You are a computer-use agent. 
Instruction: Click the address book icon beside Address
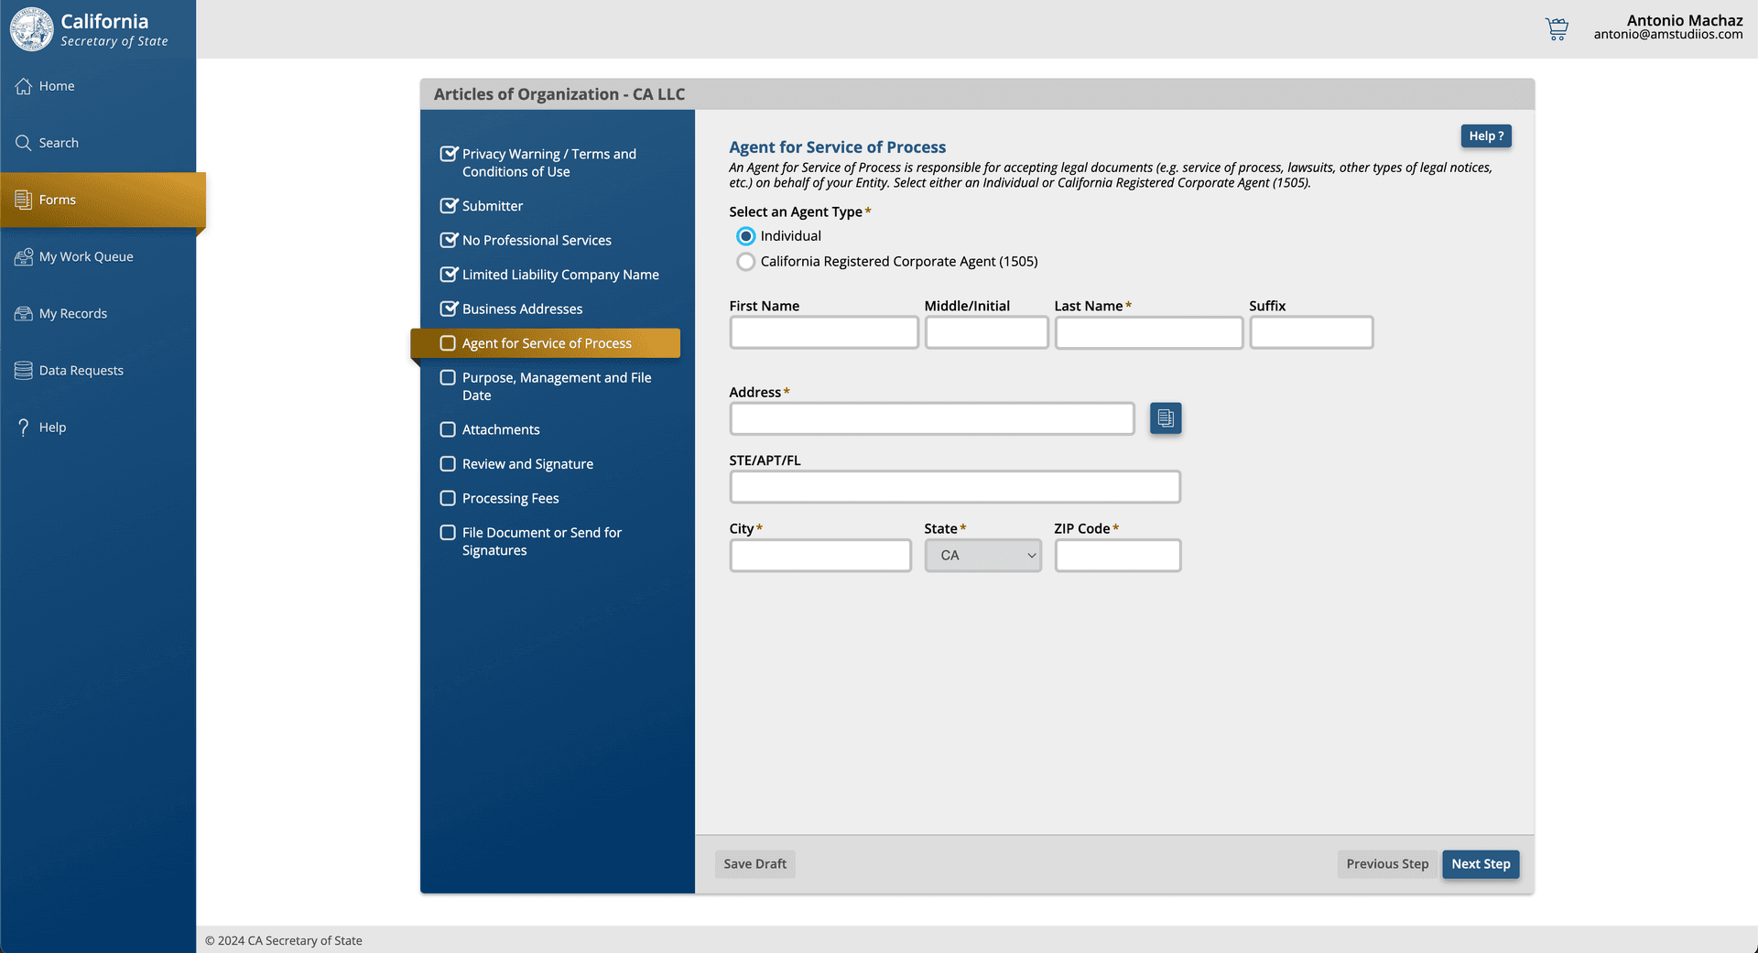point(1165,418)
